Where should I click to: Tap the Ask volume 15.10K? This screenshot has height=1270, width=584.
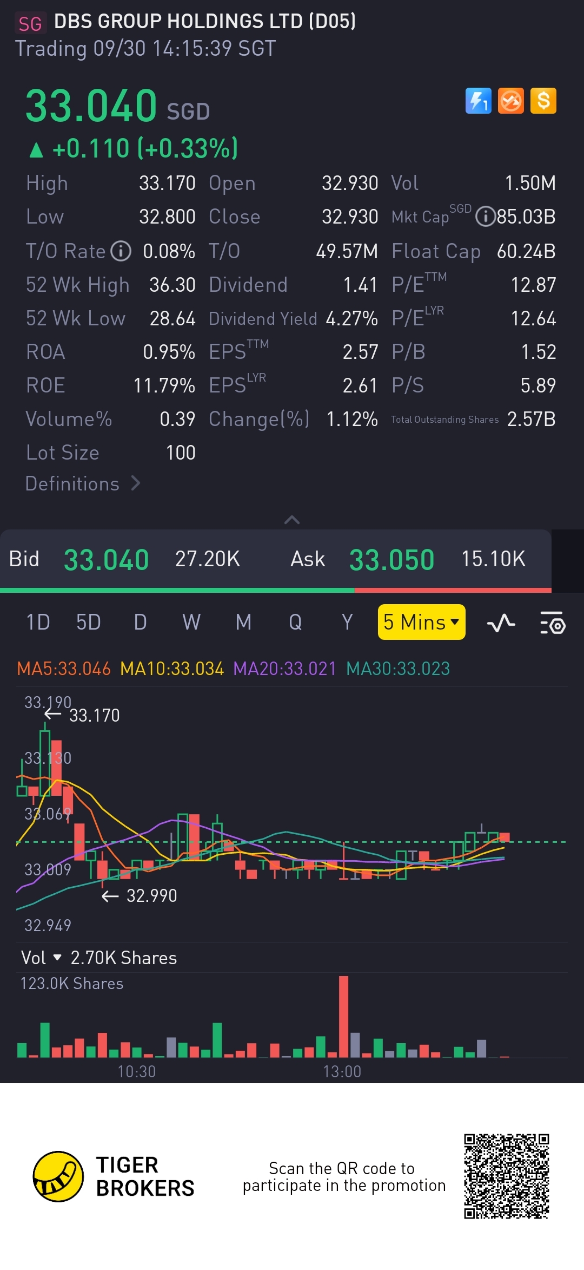[493, 559]
